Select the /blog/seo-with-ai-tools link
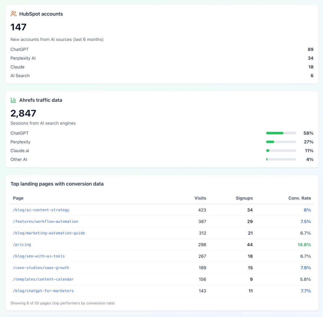The image size is (323, 317). tap(39, 256)
